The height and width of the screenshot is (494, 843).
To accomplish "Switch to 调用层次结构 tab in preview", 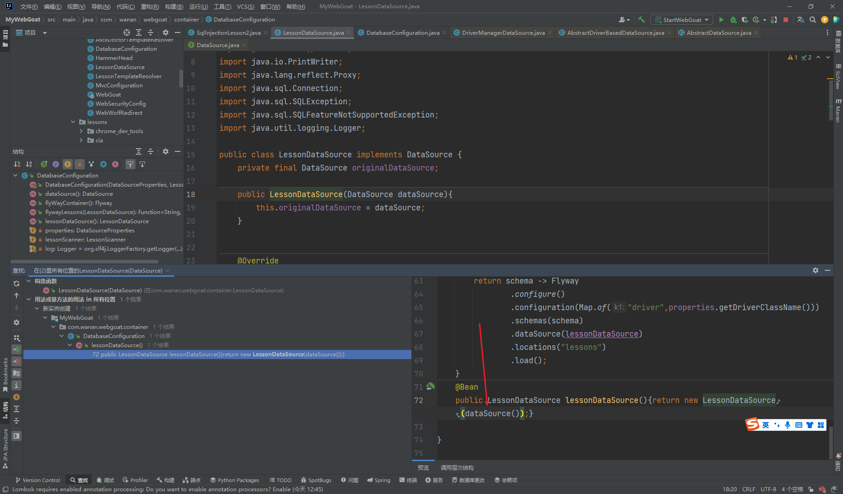I will tap(457, 467).
